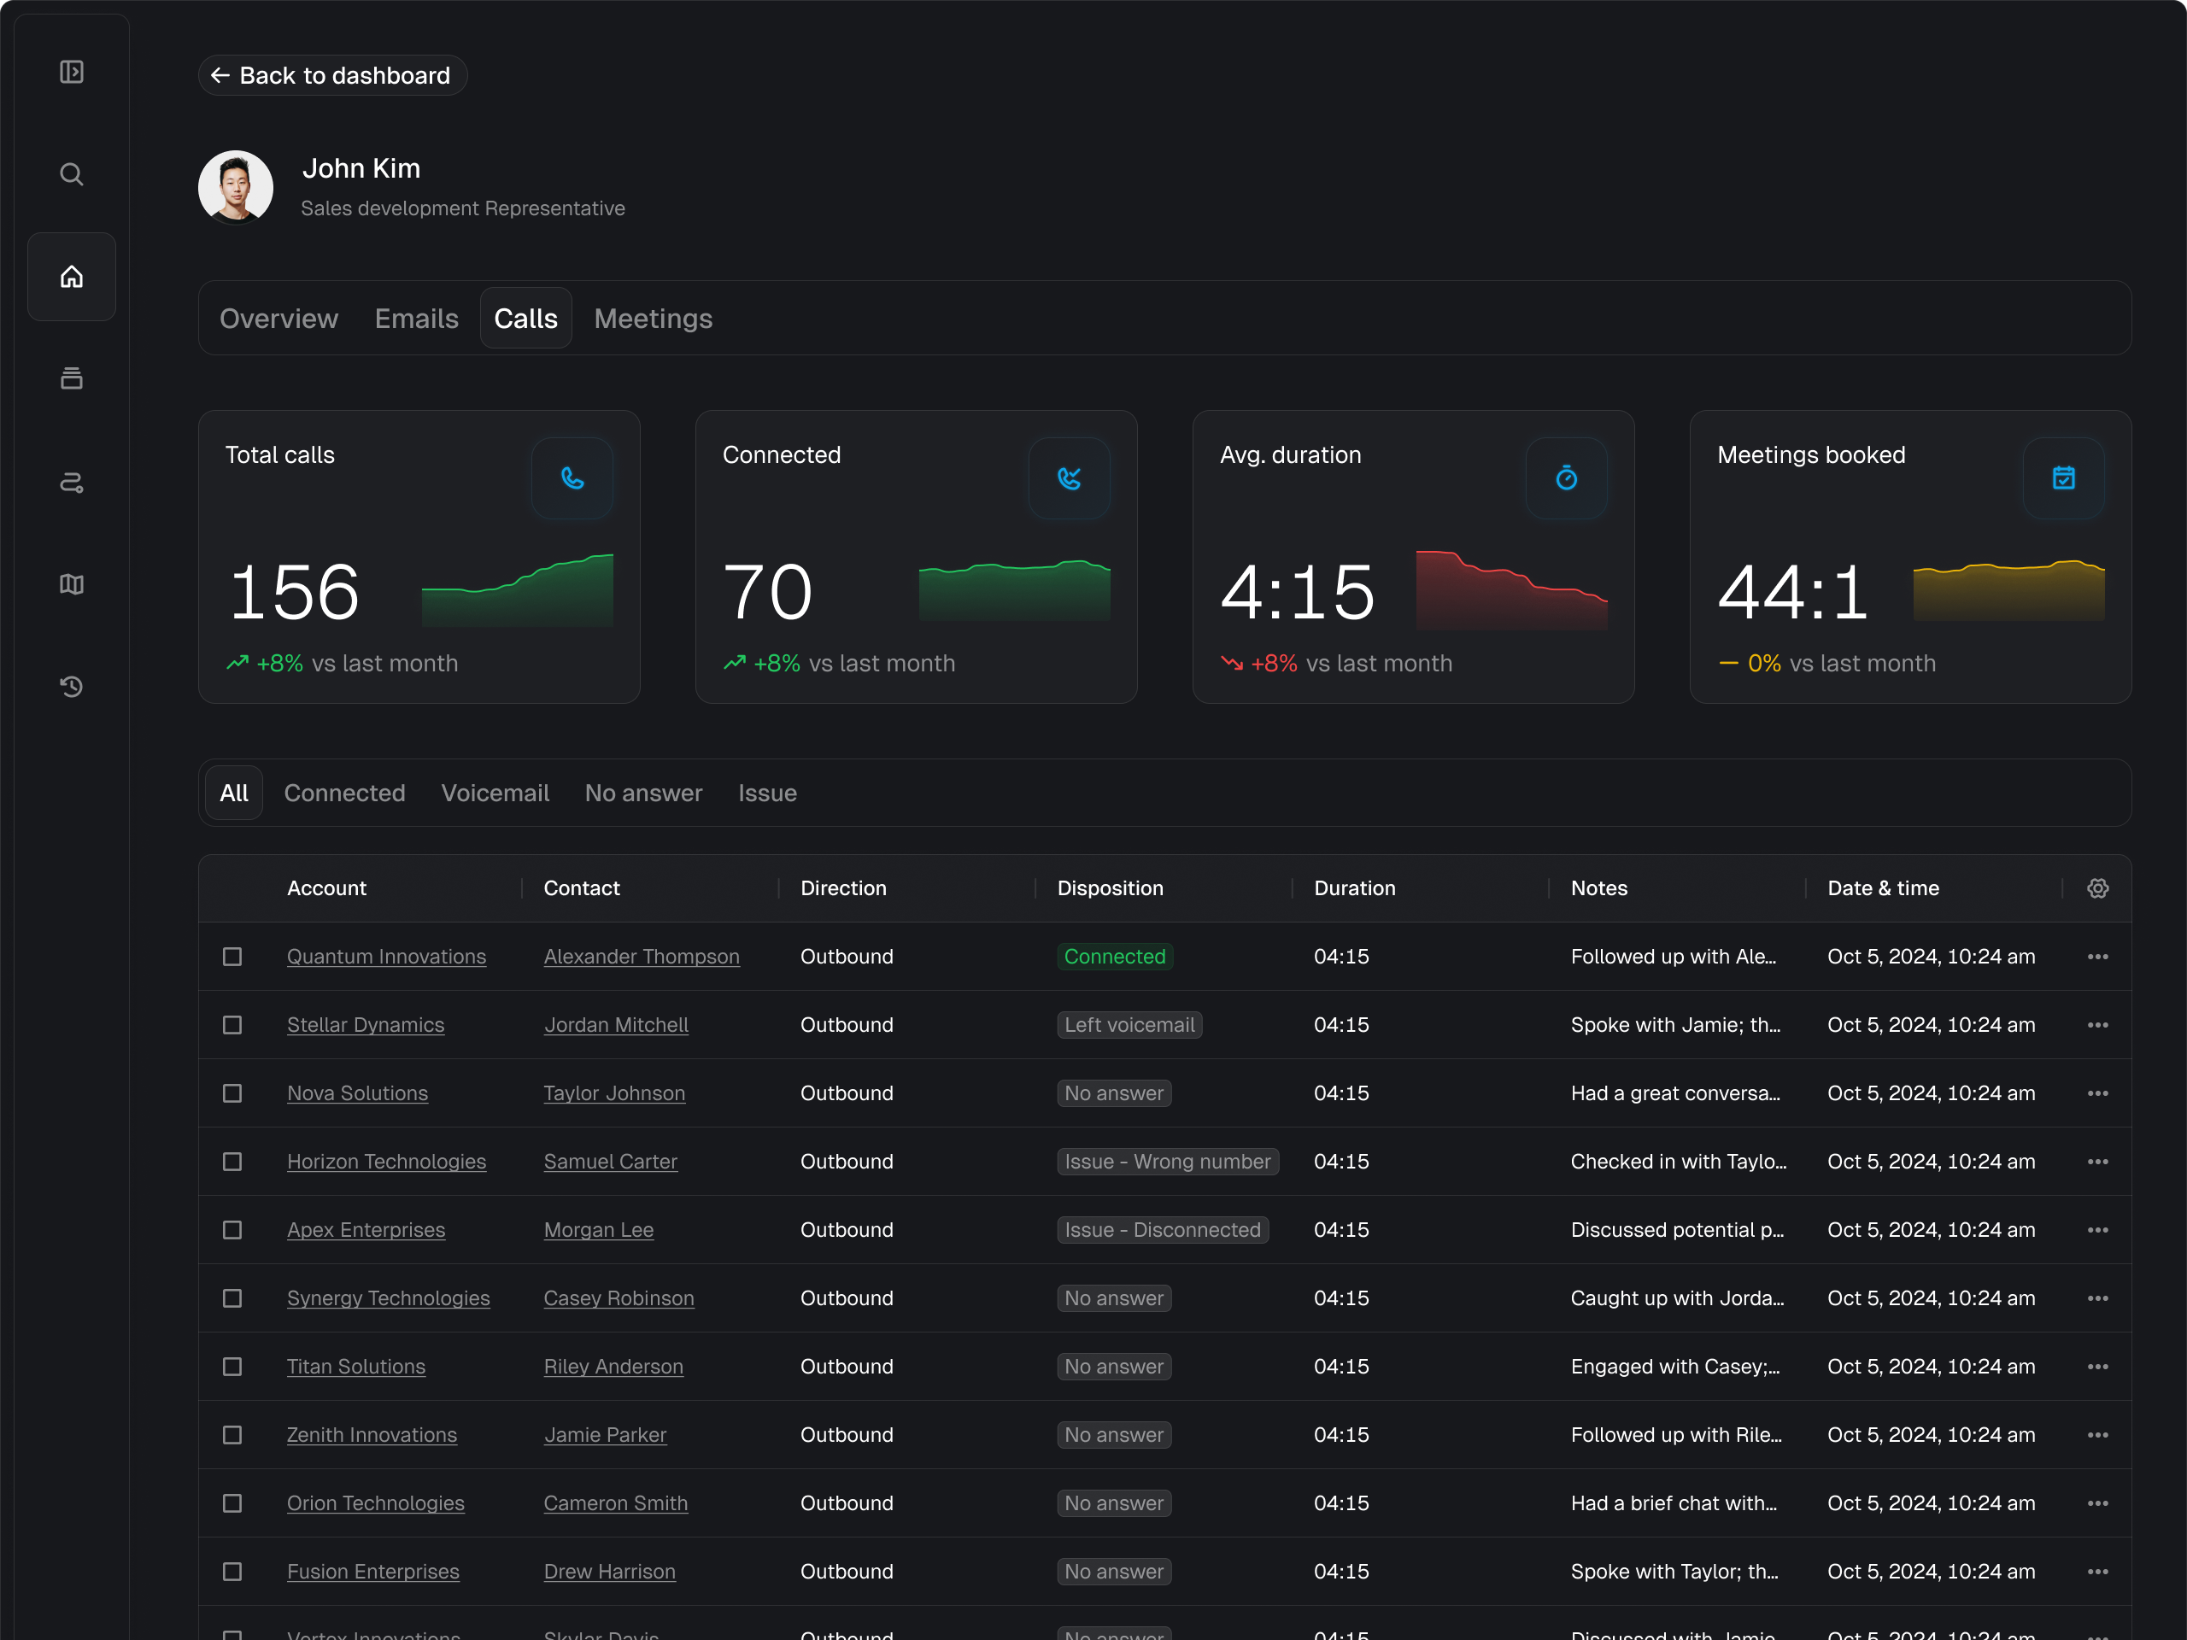Click the sidebar panel toggle icon
Screen dimensions: 2187x1640
pos(71,72)
